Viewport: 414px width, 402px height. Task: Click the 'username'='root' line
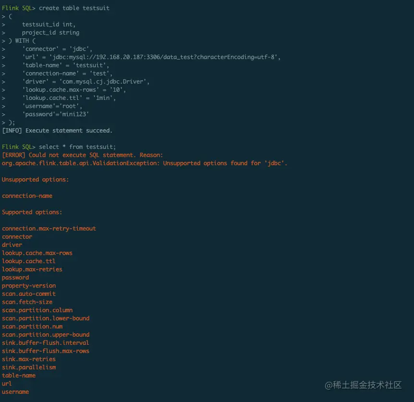point(52,106)
